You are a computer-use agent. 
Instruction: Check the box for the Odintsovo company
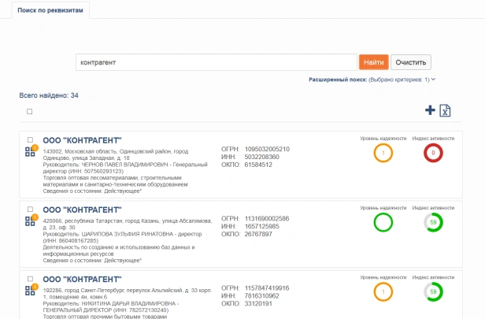[x=30, y=140]
